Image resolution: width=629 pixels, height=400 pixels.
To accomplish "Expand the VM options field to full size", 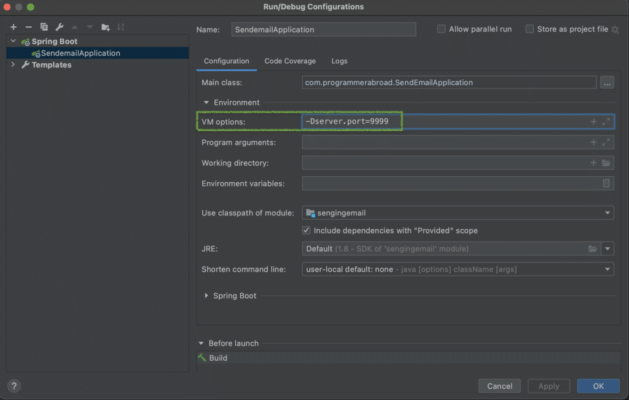I will pyautogui.click(x=607, y=121).
